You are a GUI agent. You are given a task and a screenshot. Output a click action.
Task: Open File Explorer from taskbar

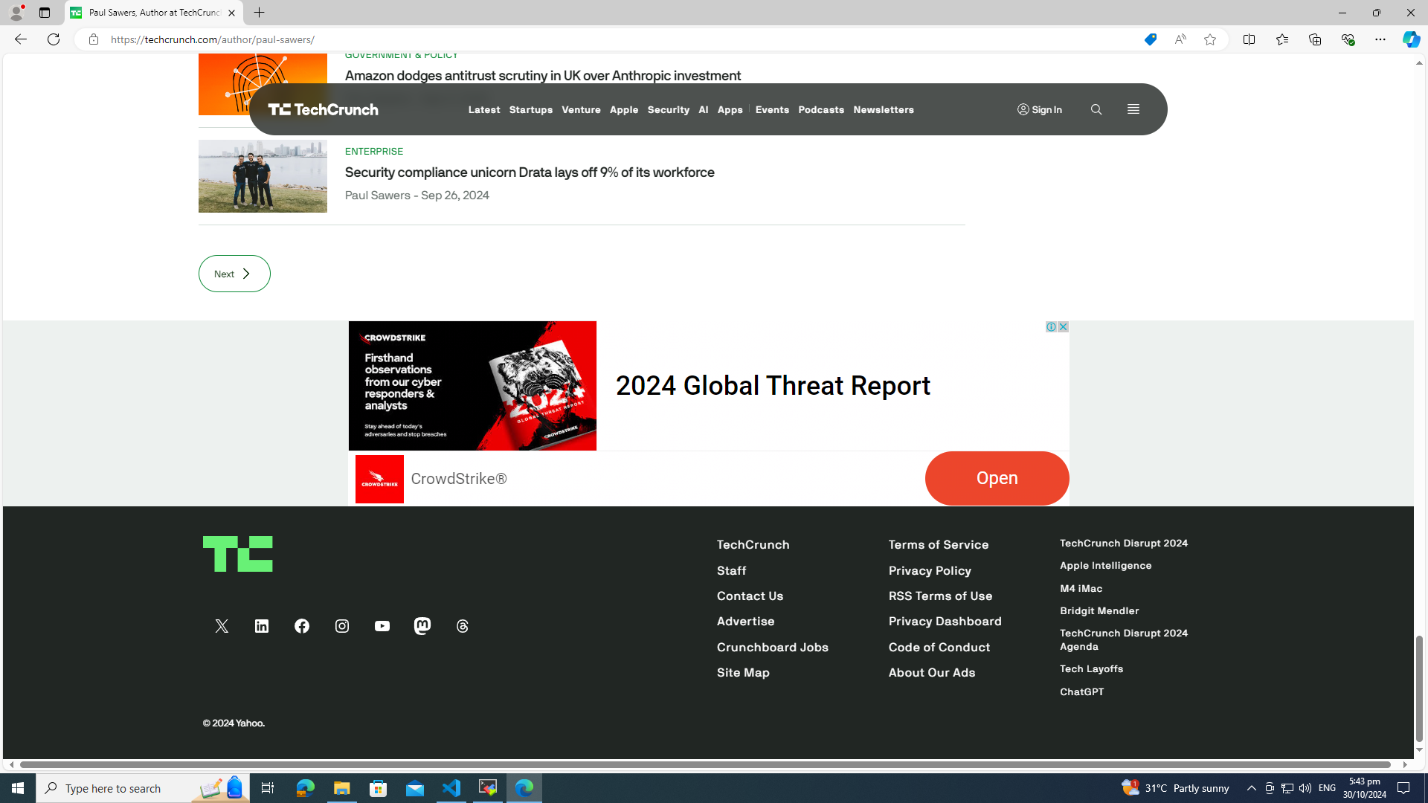coord(341,788)
